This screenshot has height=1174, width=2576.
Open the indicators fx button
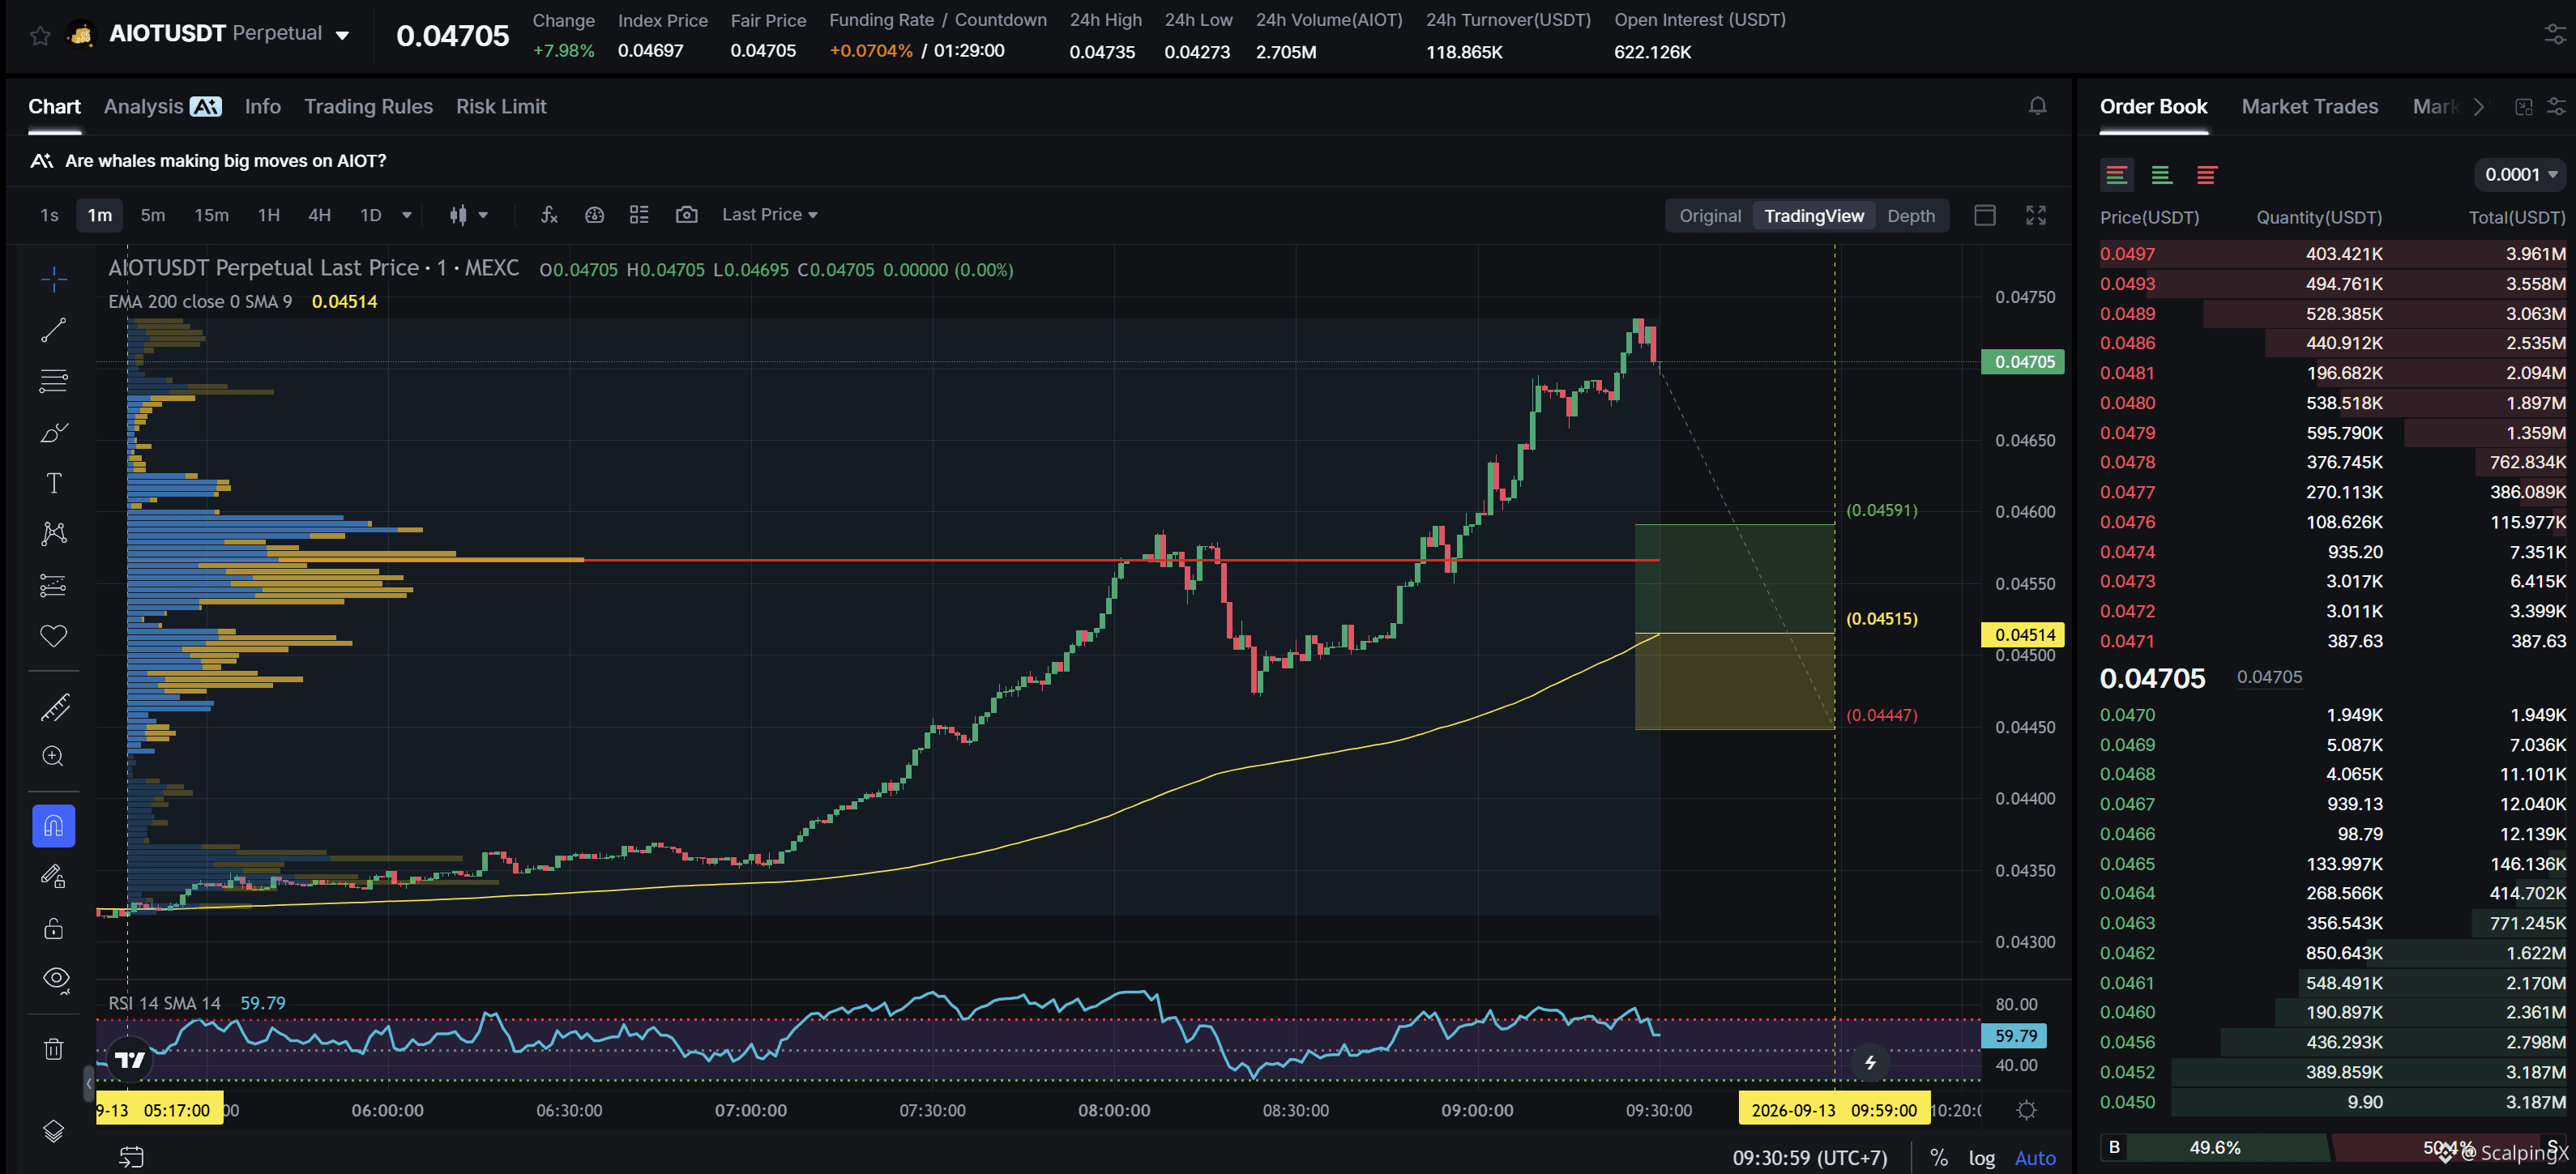click(549, 215)
